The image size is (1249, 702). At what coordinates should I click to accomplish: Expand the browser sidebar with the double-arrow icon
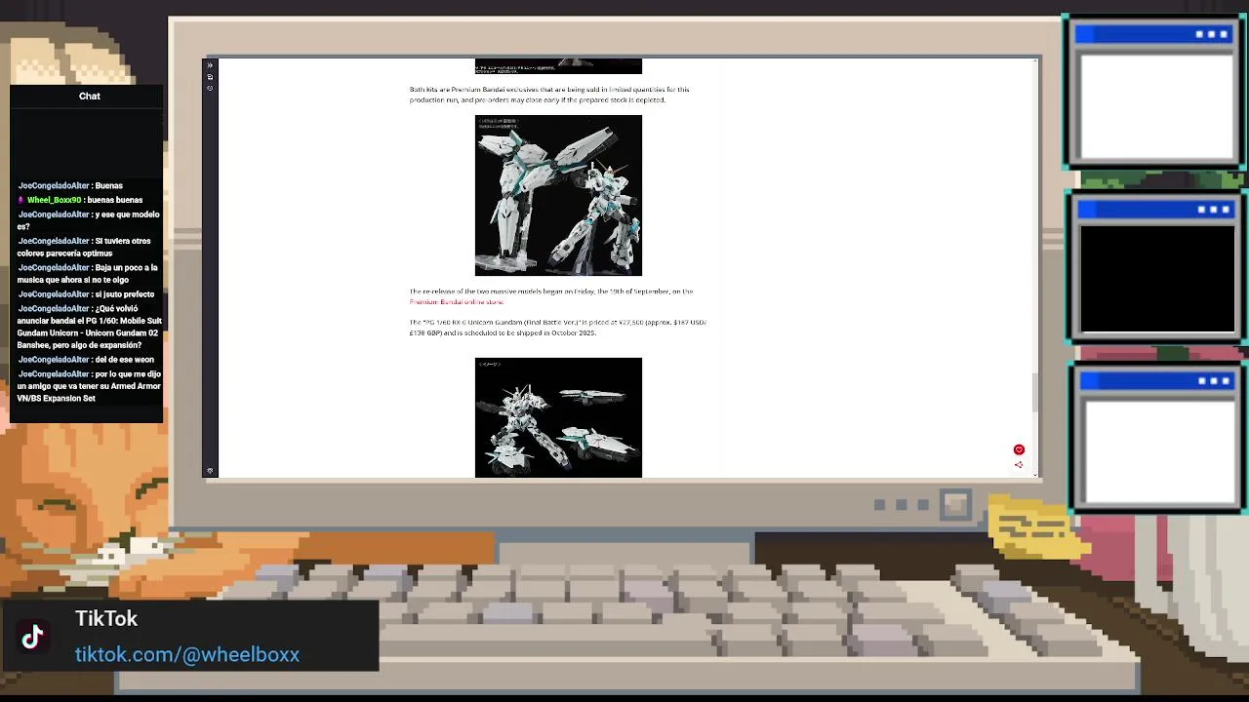[x=210, y=65]
